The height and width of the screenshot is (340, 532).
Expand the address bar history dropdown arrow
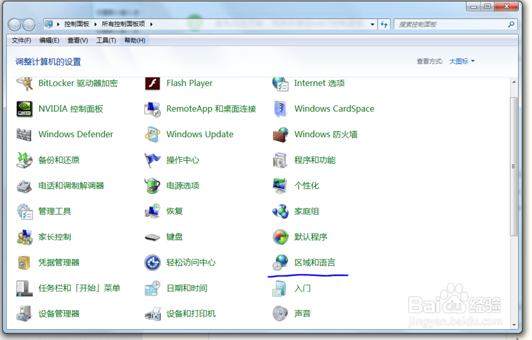(x=372, y=24)
